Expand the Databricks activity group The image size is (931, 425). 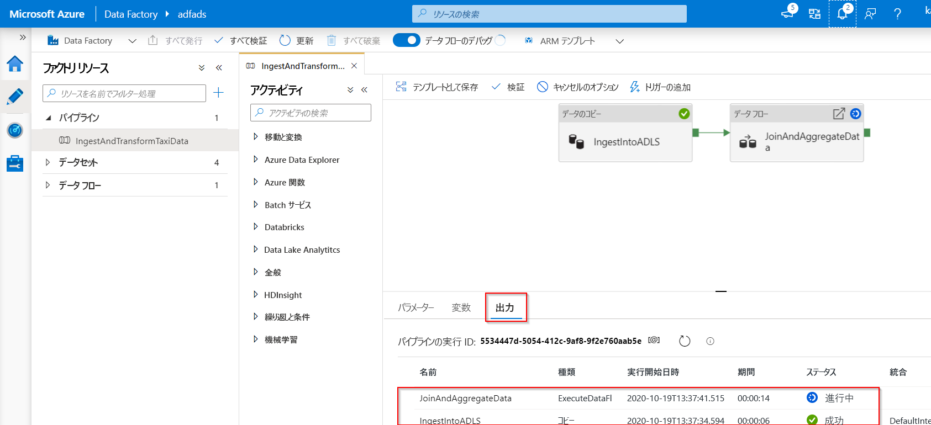pyautogui.click(x=255, y=227)
